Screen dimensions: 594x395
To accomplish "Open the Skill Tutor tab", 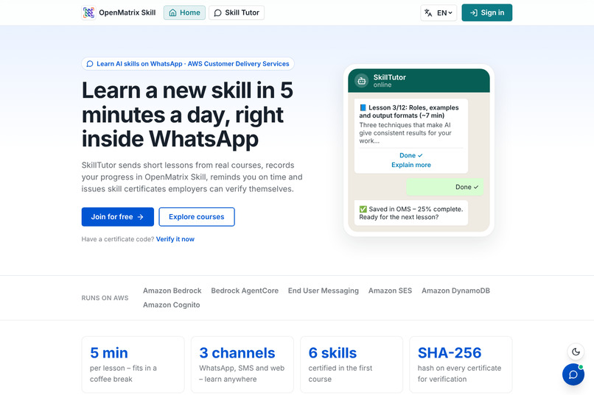I will pos(237,13).
